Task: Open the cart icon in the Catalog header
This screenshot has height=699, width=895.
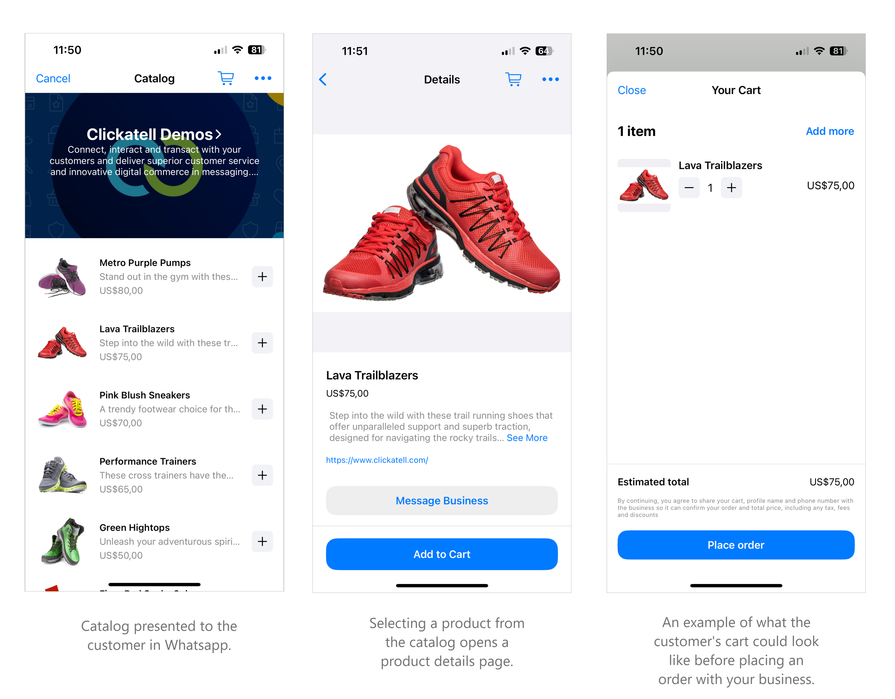Action: pos(226,78)
